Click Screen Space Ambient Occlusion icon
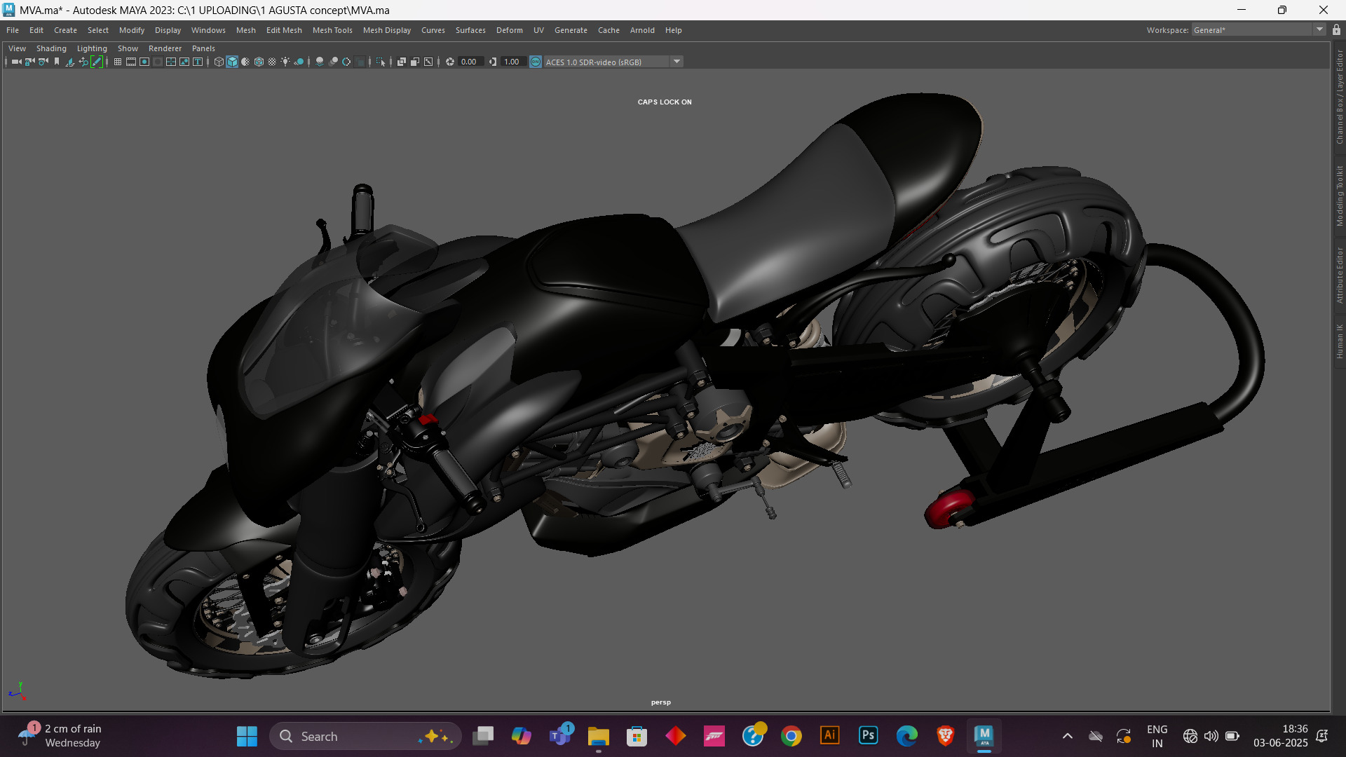The height and width of the screenshot is (757, 1346). 320,62
